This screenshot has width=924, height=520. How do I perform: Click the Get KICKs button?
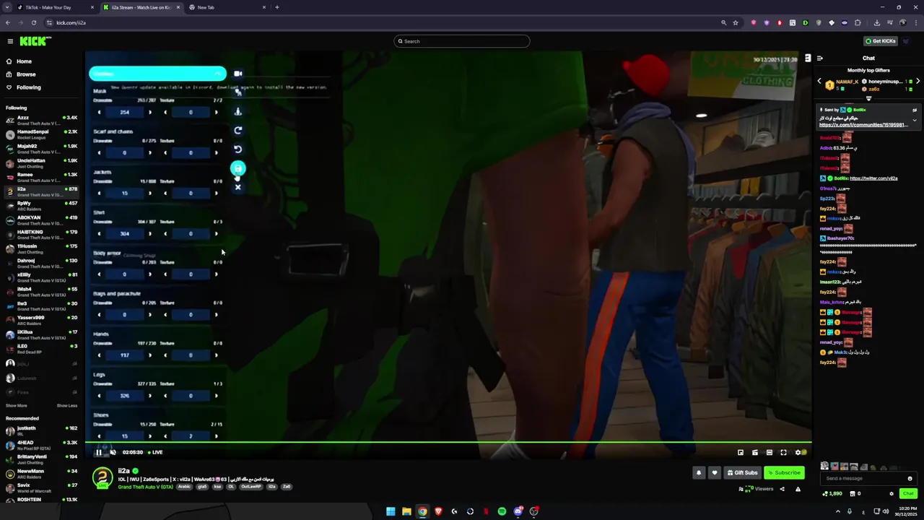click(881, 41)
